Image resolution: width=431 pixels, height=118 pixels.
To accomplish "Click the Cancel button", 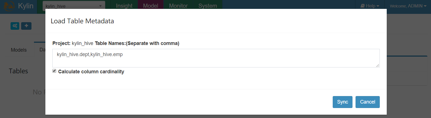I will tap(368, 102).
